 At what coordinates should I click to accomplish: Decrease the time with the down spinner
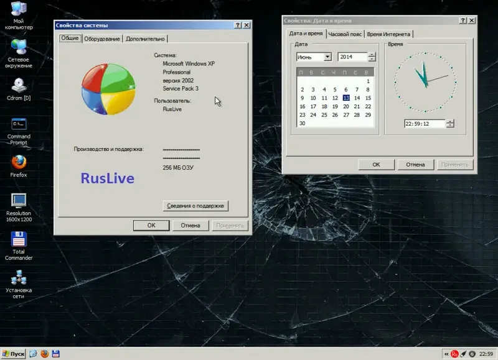(x=450, y=126)
